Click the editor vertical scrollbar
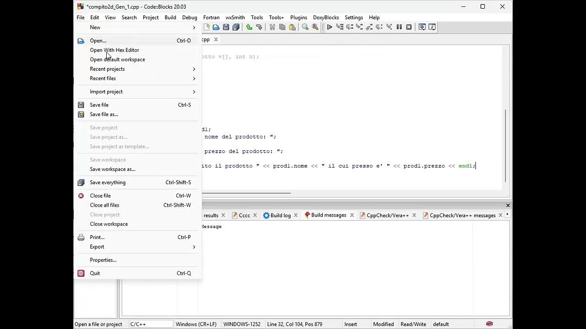The height and width of the screenshot is (329, 586). tap(505, 146)
